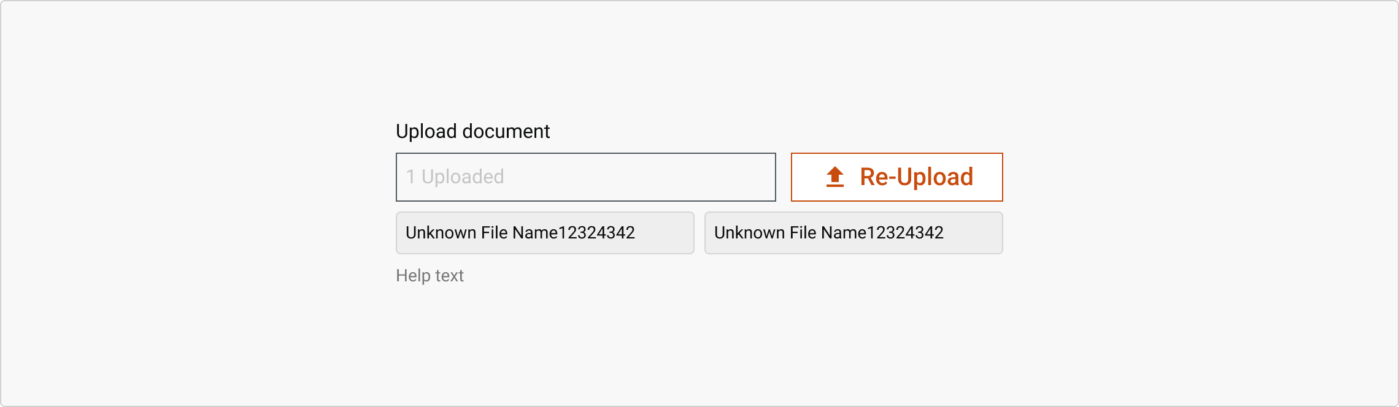The width and height of the screenshot is (1399, 407).
Task: Click the "Upload document" label
Action: (472, 131)
